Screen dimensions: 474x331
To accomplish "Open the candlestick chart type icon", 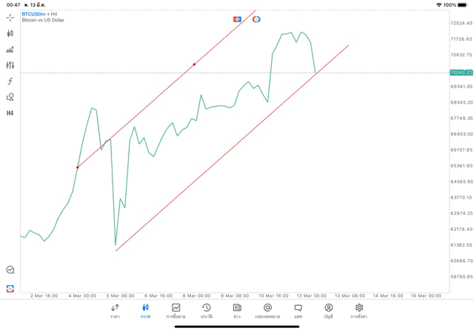I will click(x=10, y=33).
